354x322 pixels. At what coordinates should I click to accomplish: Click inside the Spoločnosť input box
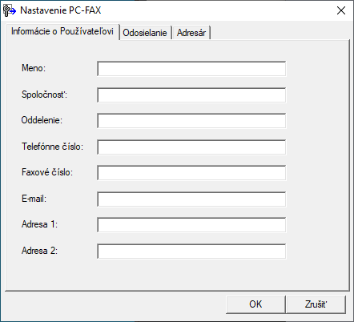(x=191, y=95)
